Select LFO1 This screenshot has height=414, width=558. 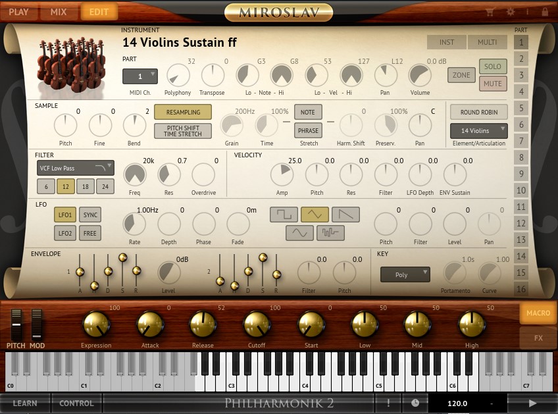[x=65, y=215]
